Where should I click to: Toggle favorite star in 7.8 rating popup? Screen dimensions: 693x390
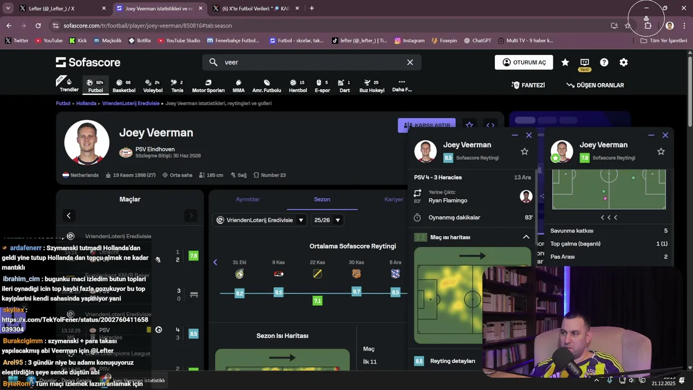tap(661, 152)
